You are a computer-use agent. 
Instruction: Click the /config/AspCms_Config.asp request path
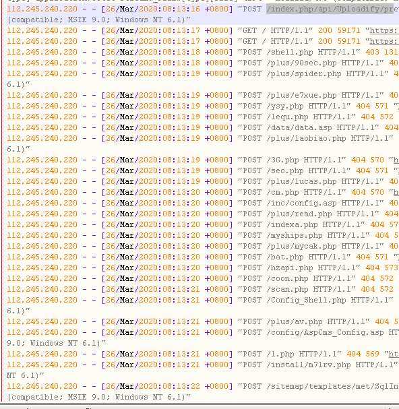[325, 332]
